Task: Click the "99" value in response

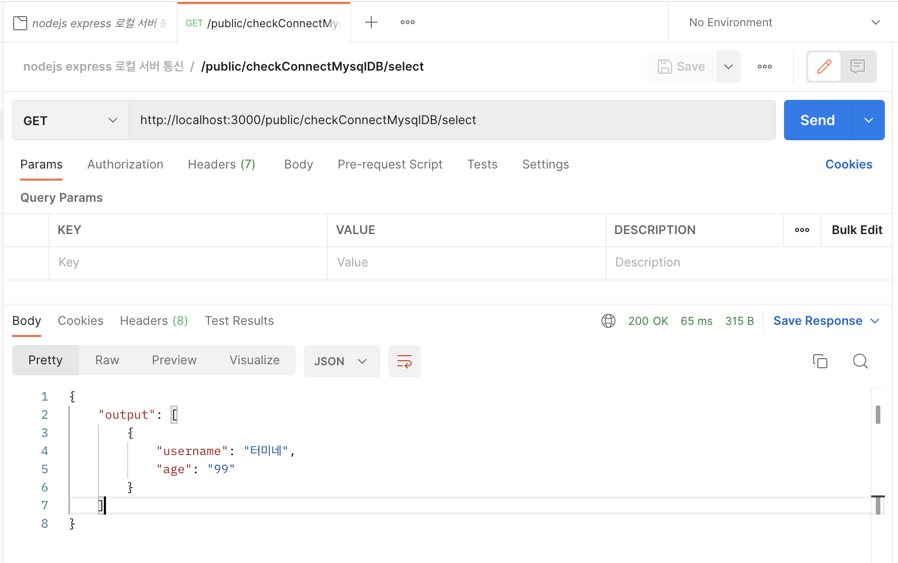Action: coord(221,469)
